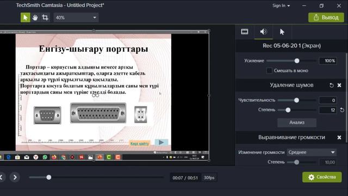The height and width of the screenshot is (196, 348).
Task: Enable the Смешать в моно checkbox
Action: (269, 71)
